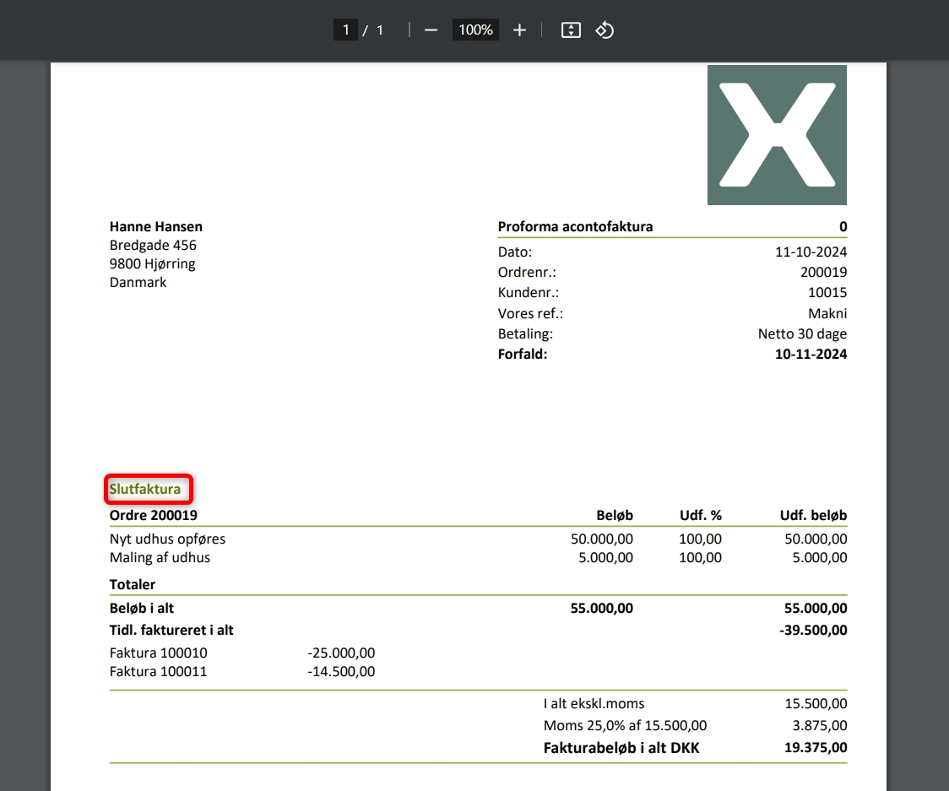This screenshot has width=949, height=791.
Task: Click the Udf. % column header
Action: [x=700, y=515]
